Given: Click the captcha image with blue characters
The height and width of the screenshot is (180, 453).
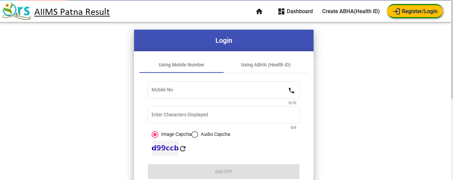Looking at the screenshot, I should 165,148.
